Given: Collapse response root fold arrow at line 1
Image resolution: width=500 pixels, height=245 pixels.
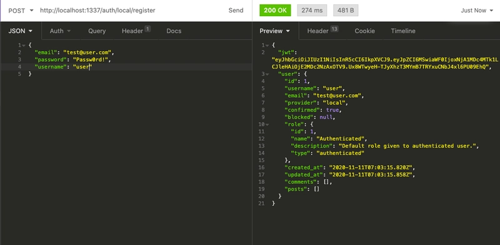Looking at the screenshot, I should pyautogui.click(x=267, y=45).
